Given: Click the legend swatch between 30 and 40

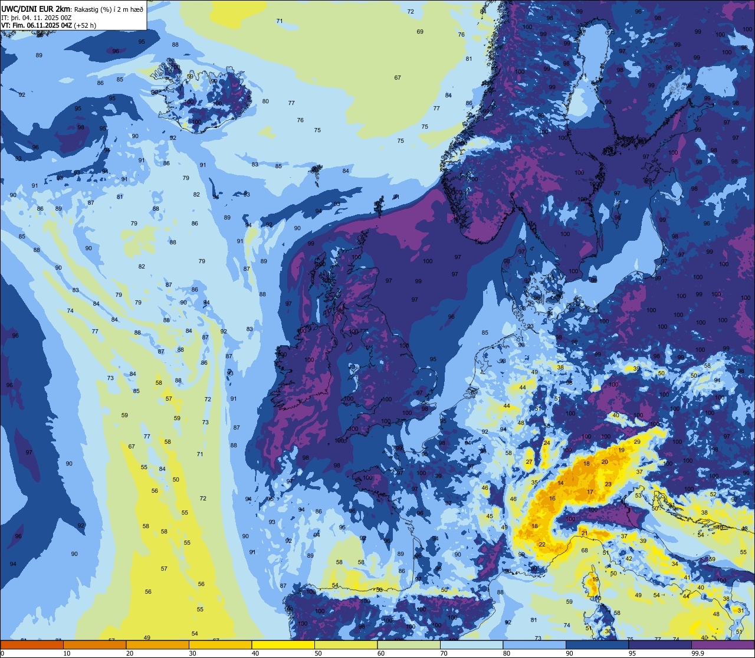Looking at the screenshot, I should tap(220, 644).
